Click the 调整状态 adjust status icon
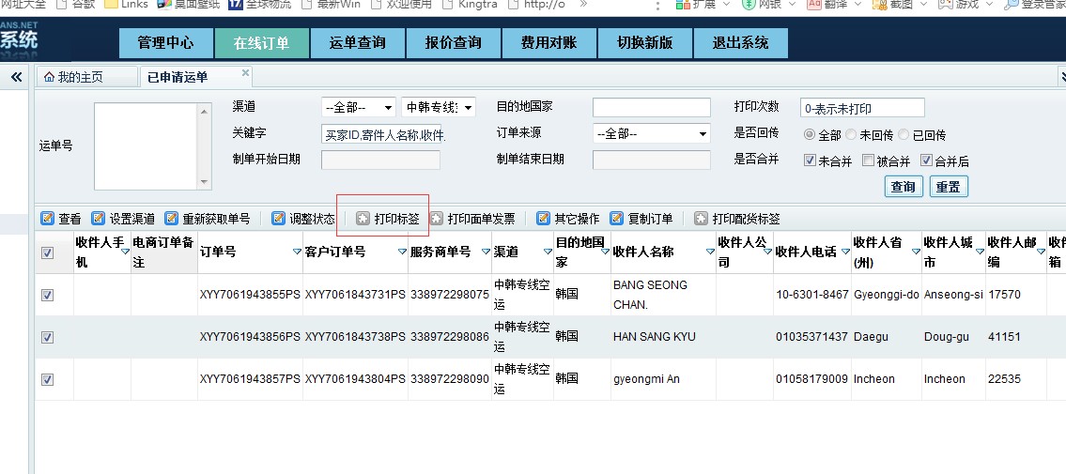The image size is (1066, 474). [278, 219]
